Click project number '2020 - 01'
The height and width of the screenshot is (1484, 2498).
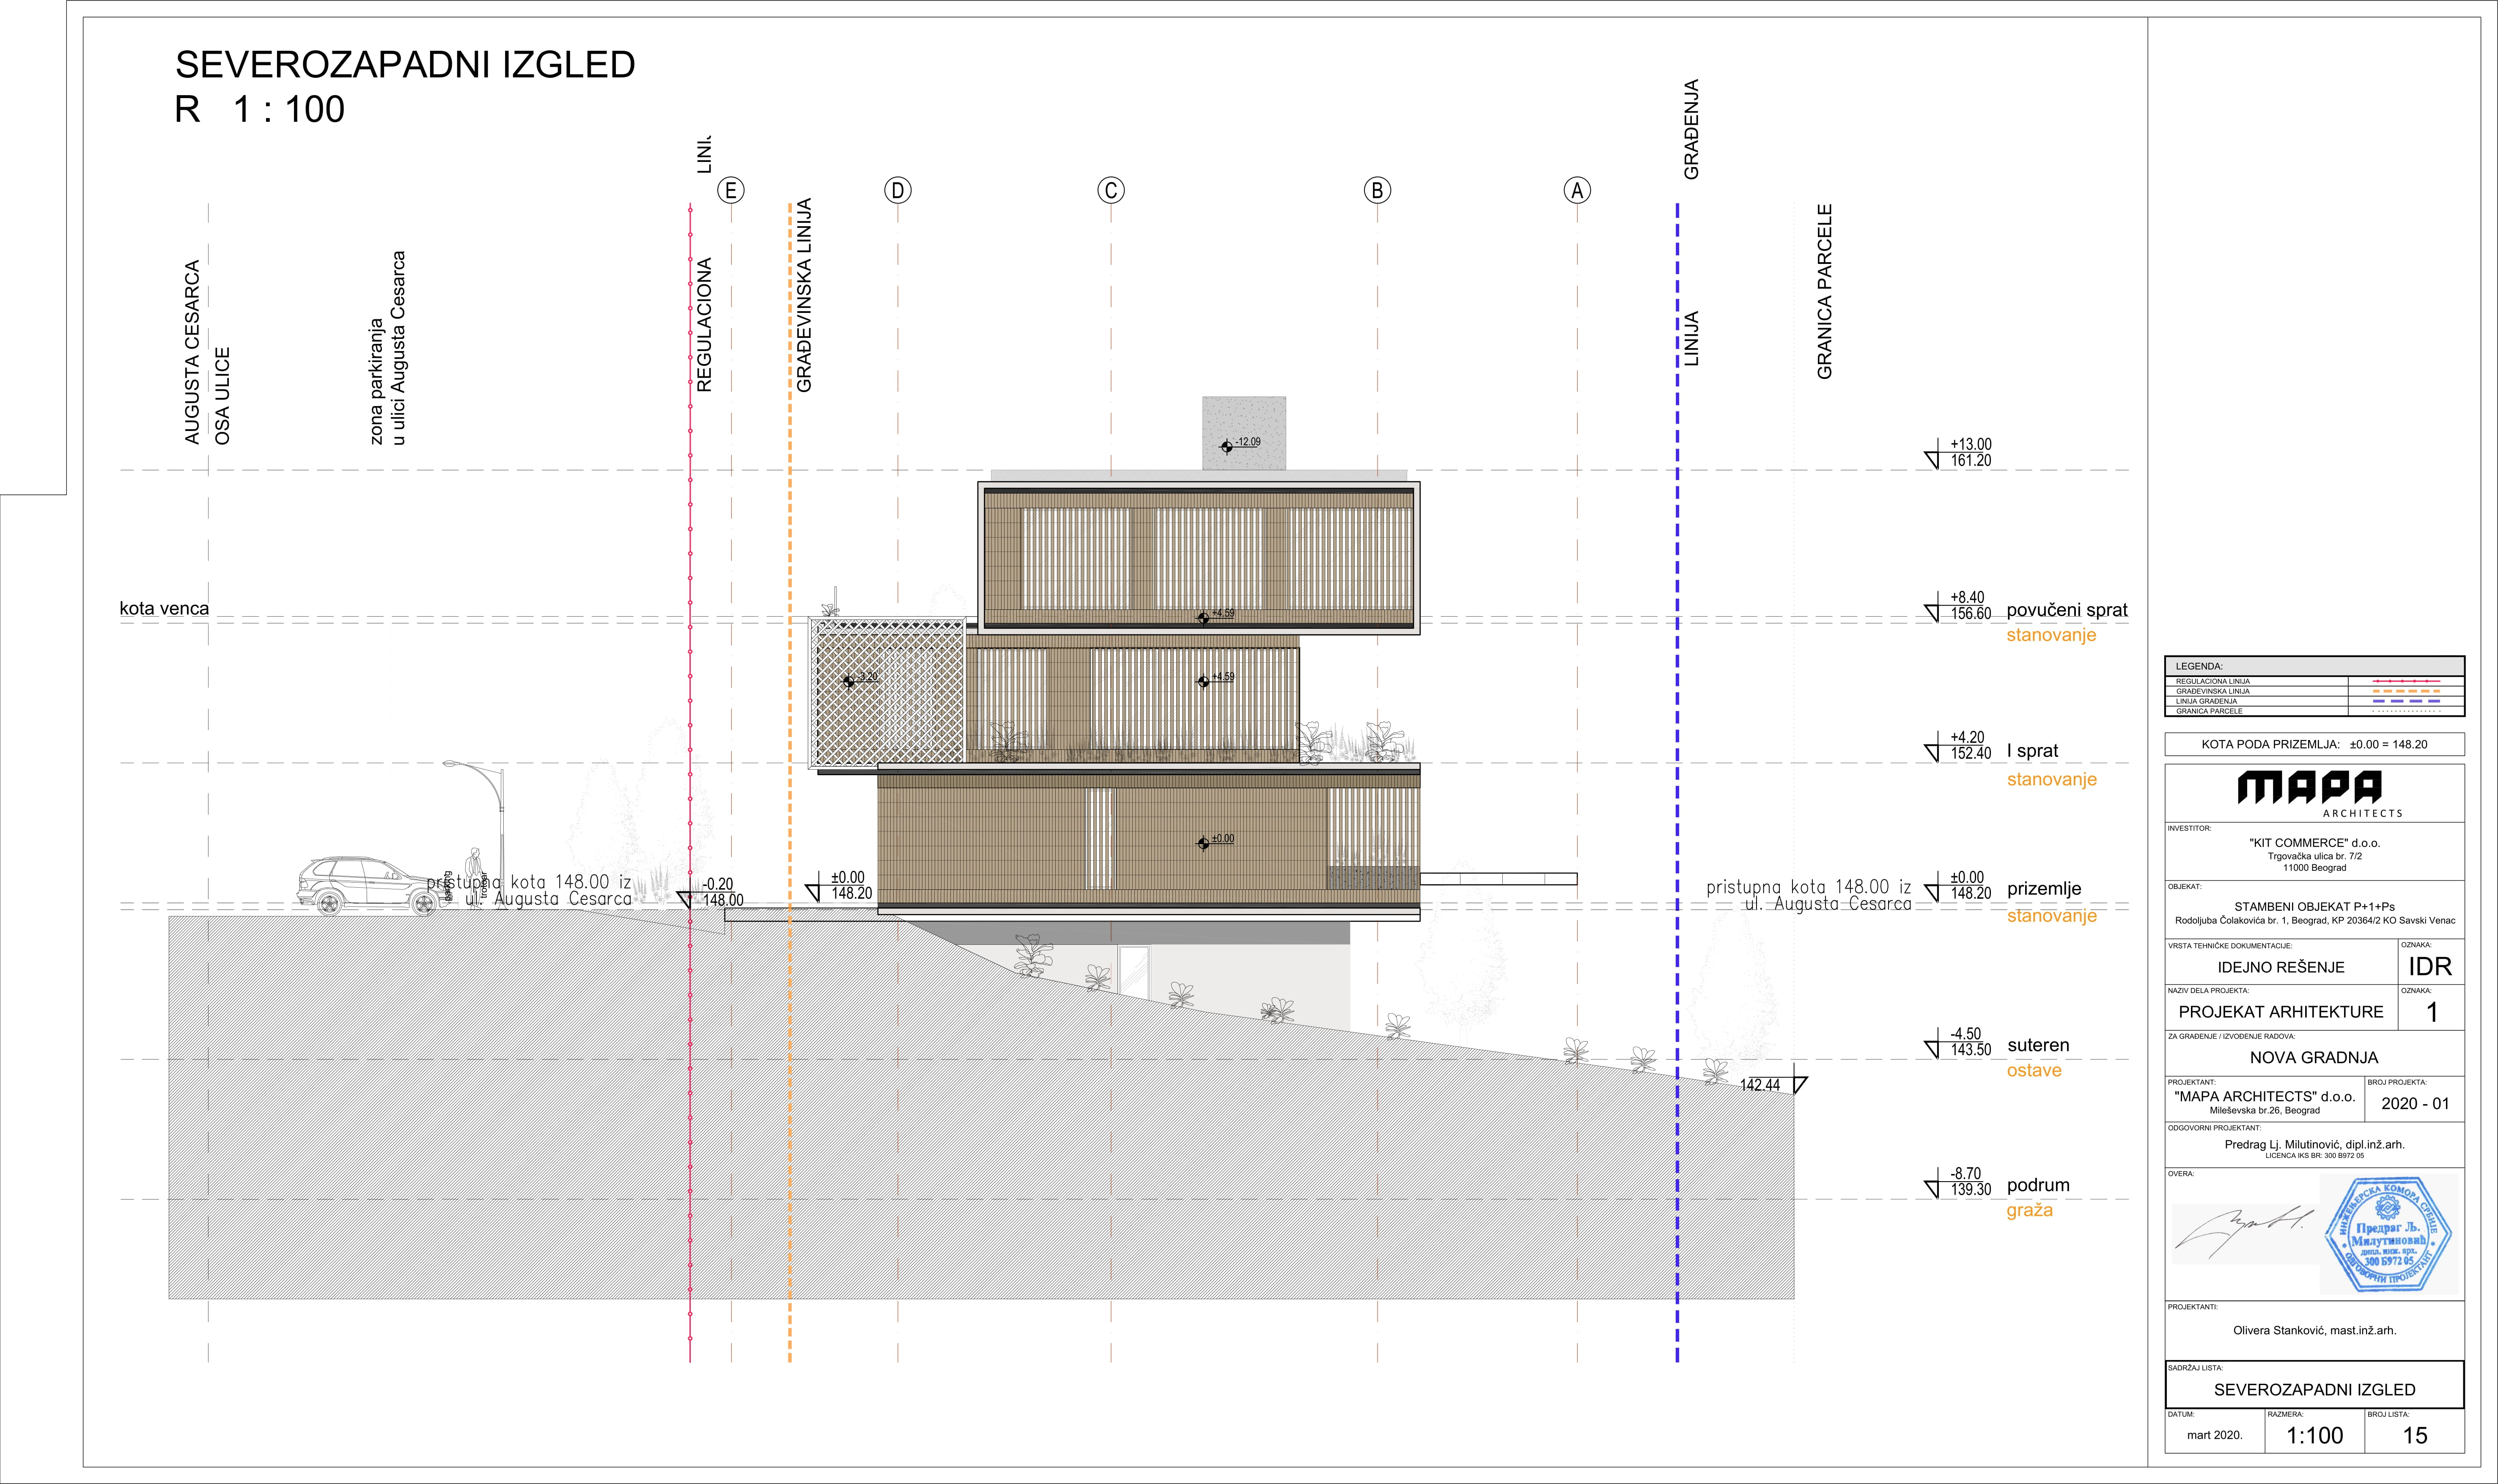2415,1104
